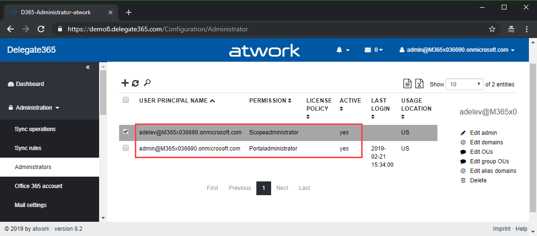Click the trash icon beside Delete
537x236 pixels.
(x=463, y=180)
